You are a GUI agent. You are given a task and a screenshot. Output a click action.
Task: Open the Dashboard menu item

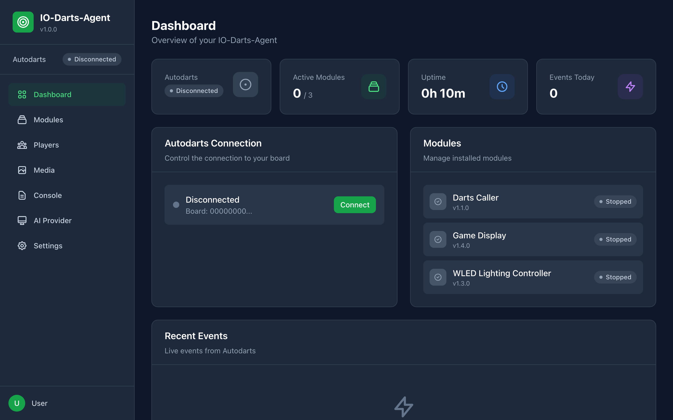[67, 94]
